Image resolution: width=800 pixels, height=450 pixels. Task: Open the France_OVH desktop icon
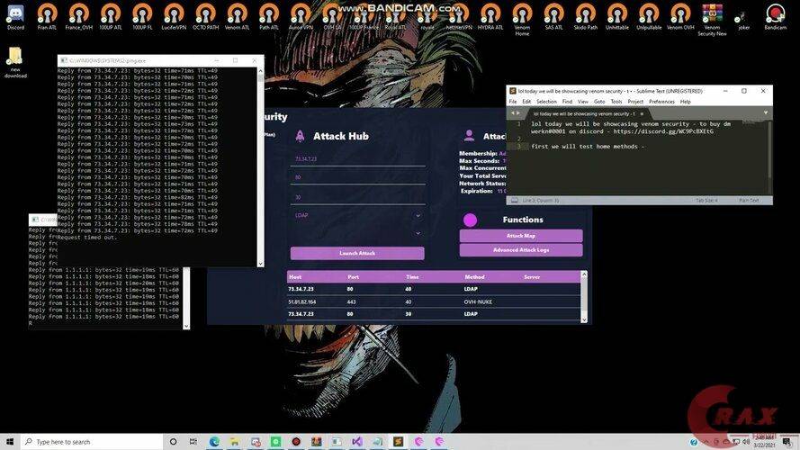coord(78,17)
